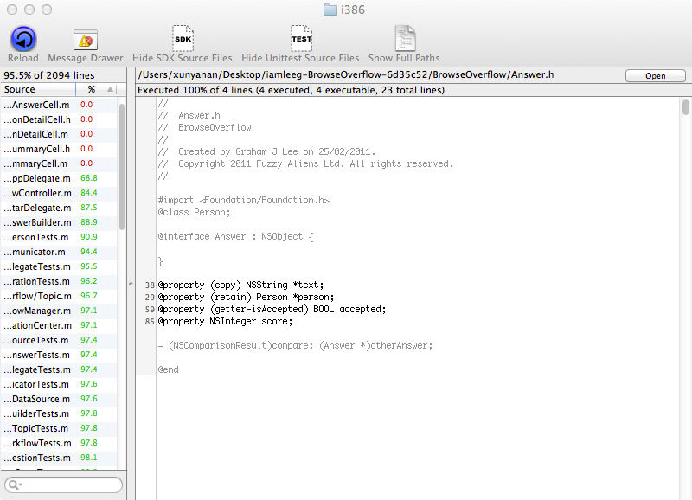Select the ...DataSource.m row
Screen dimensions: 692x500
[x=58, y=399]
